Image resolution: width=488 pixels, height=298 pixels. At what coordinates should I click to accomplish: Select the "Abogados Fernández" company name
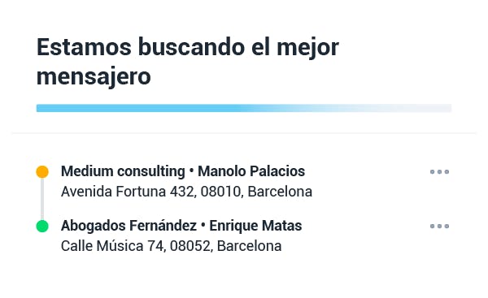coord(129,226)
